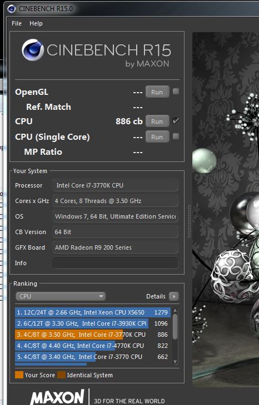Viewport: 259px width, 405px height.
Task: Click the 886 cb CPU score
Action: tap(129, 121)
